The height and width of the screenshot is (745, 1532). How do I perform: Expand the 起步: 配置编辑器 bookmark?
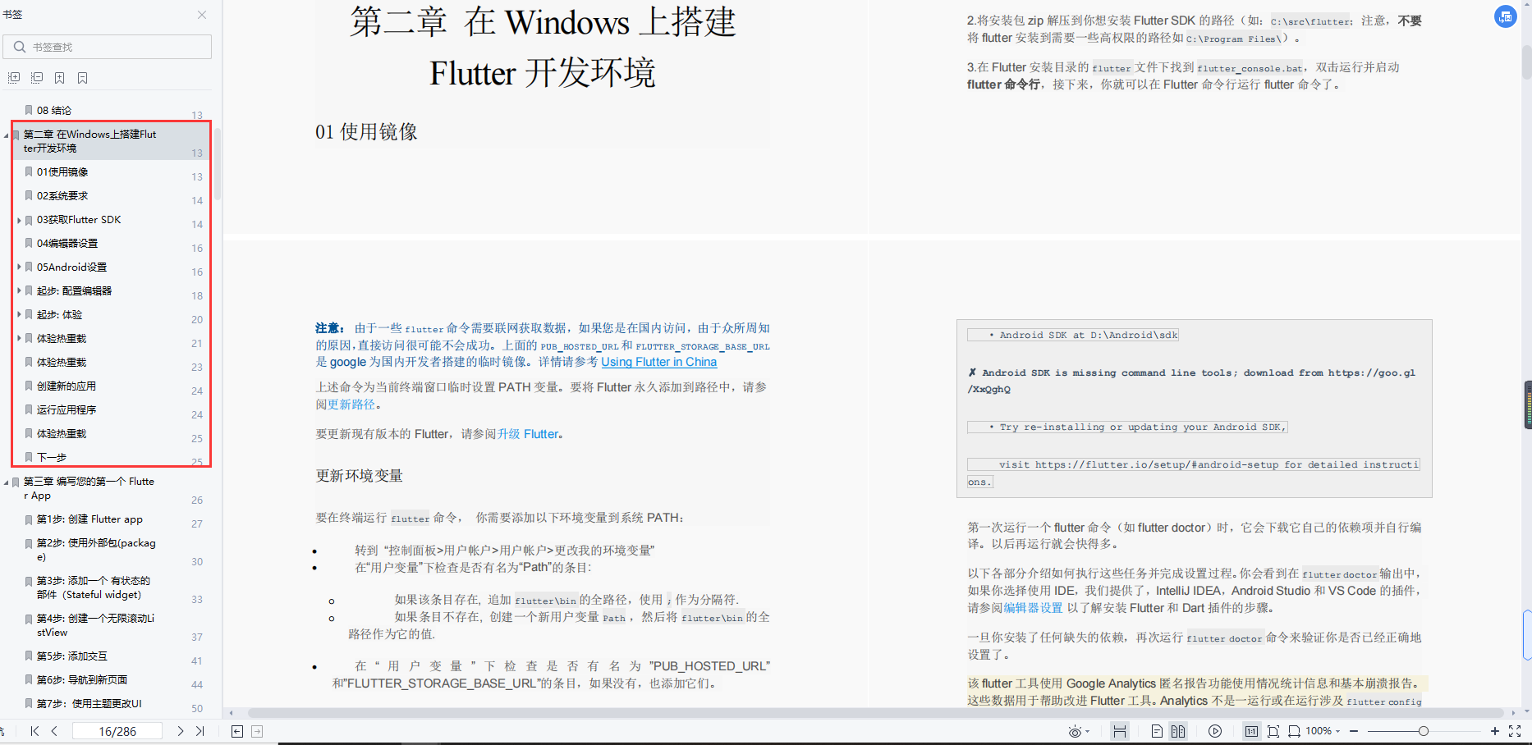[x=19, y=290]
